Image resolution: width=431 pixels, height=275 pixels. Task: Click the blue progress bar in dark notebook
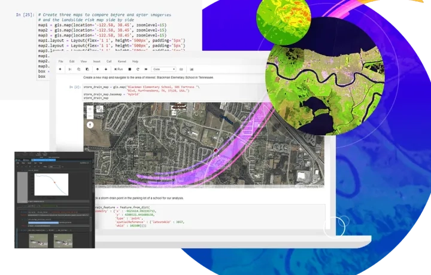click(44, 222)
